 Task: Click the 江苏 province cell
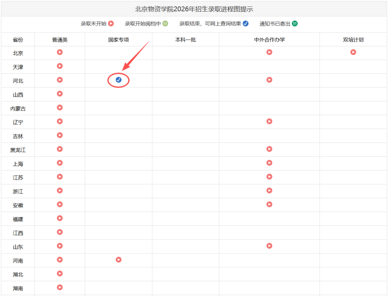pyautogui.click(x=18, y=178)
